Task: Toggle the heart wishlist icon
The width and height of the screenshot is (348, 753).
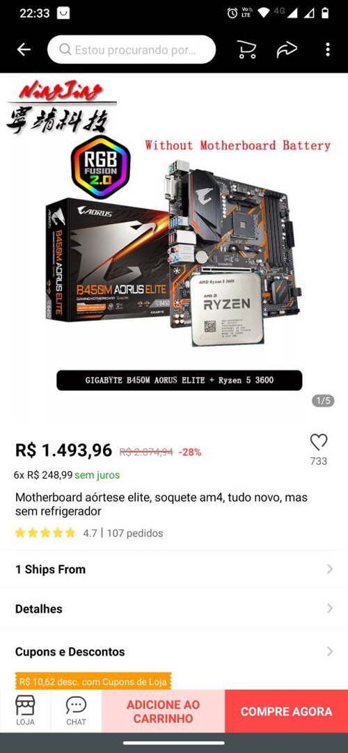Action: point(319,442)
